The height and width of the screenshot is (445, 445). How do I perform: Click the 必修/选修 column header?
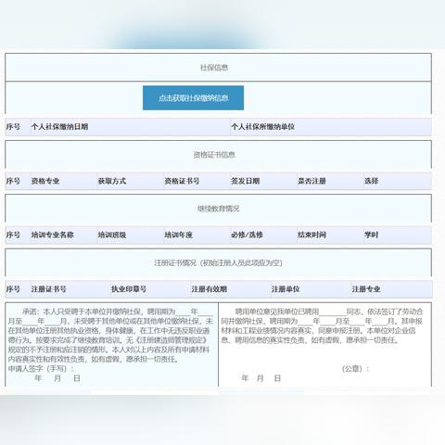(247, 235)
